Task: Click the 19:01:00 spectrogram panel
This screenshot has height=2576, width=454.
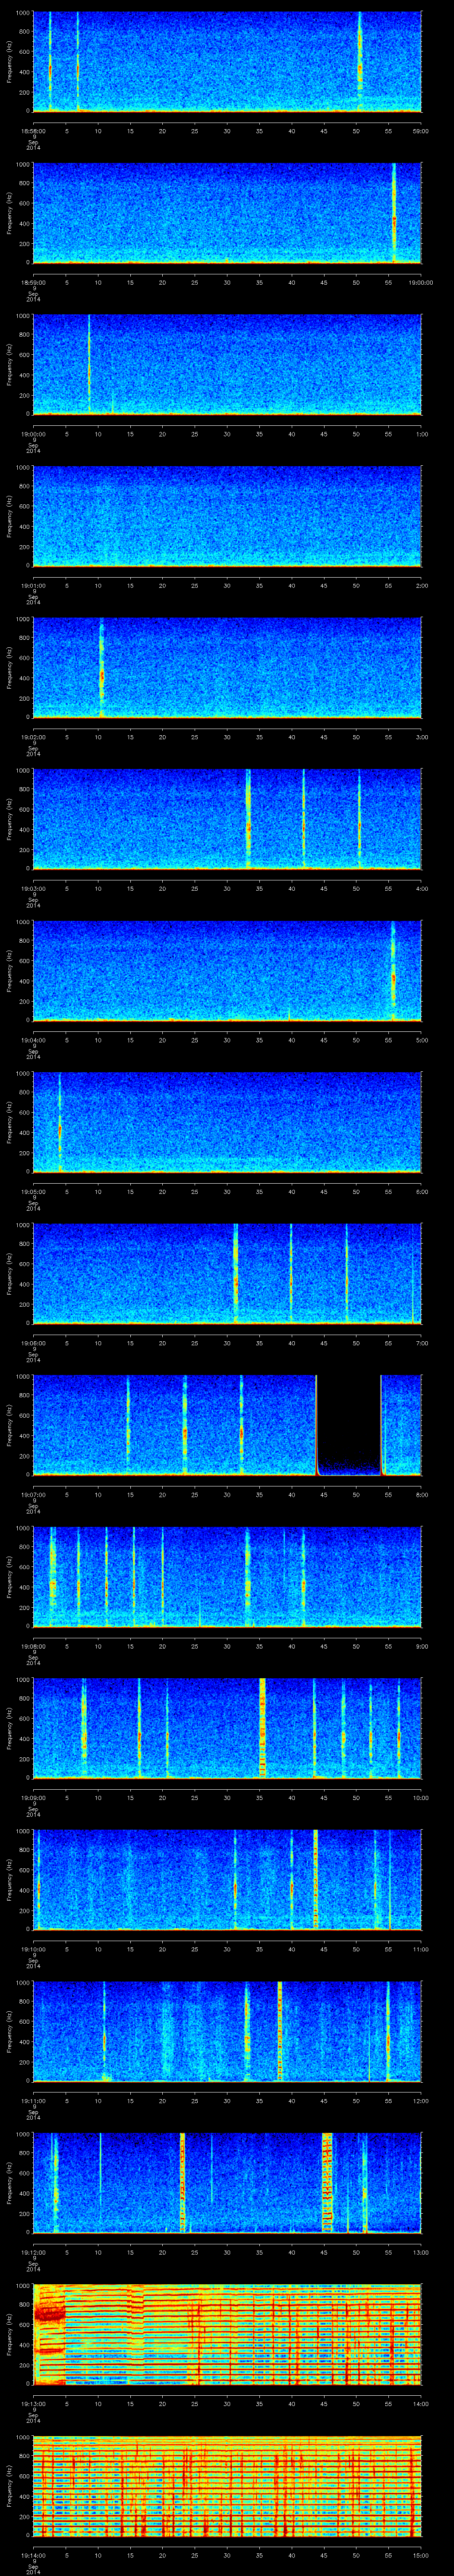Action: (227, 516)
